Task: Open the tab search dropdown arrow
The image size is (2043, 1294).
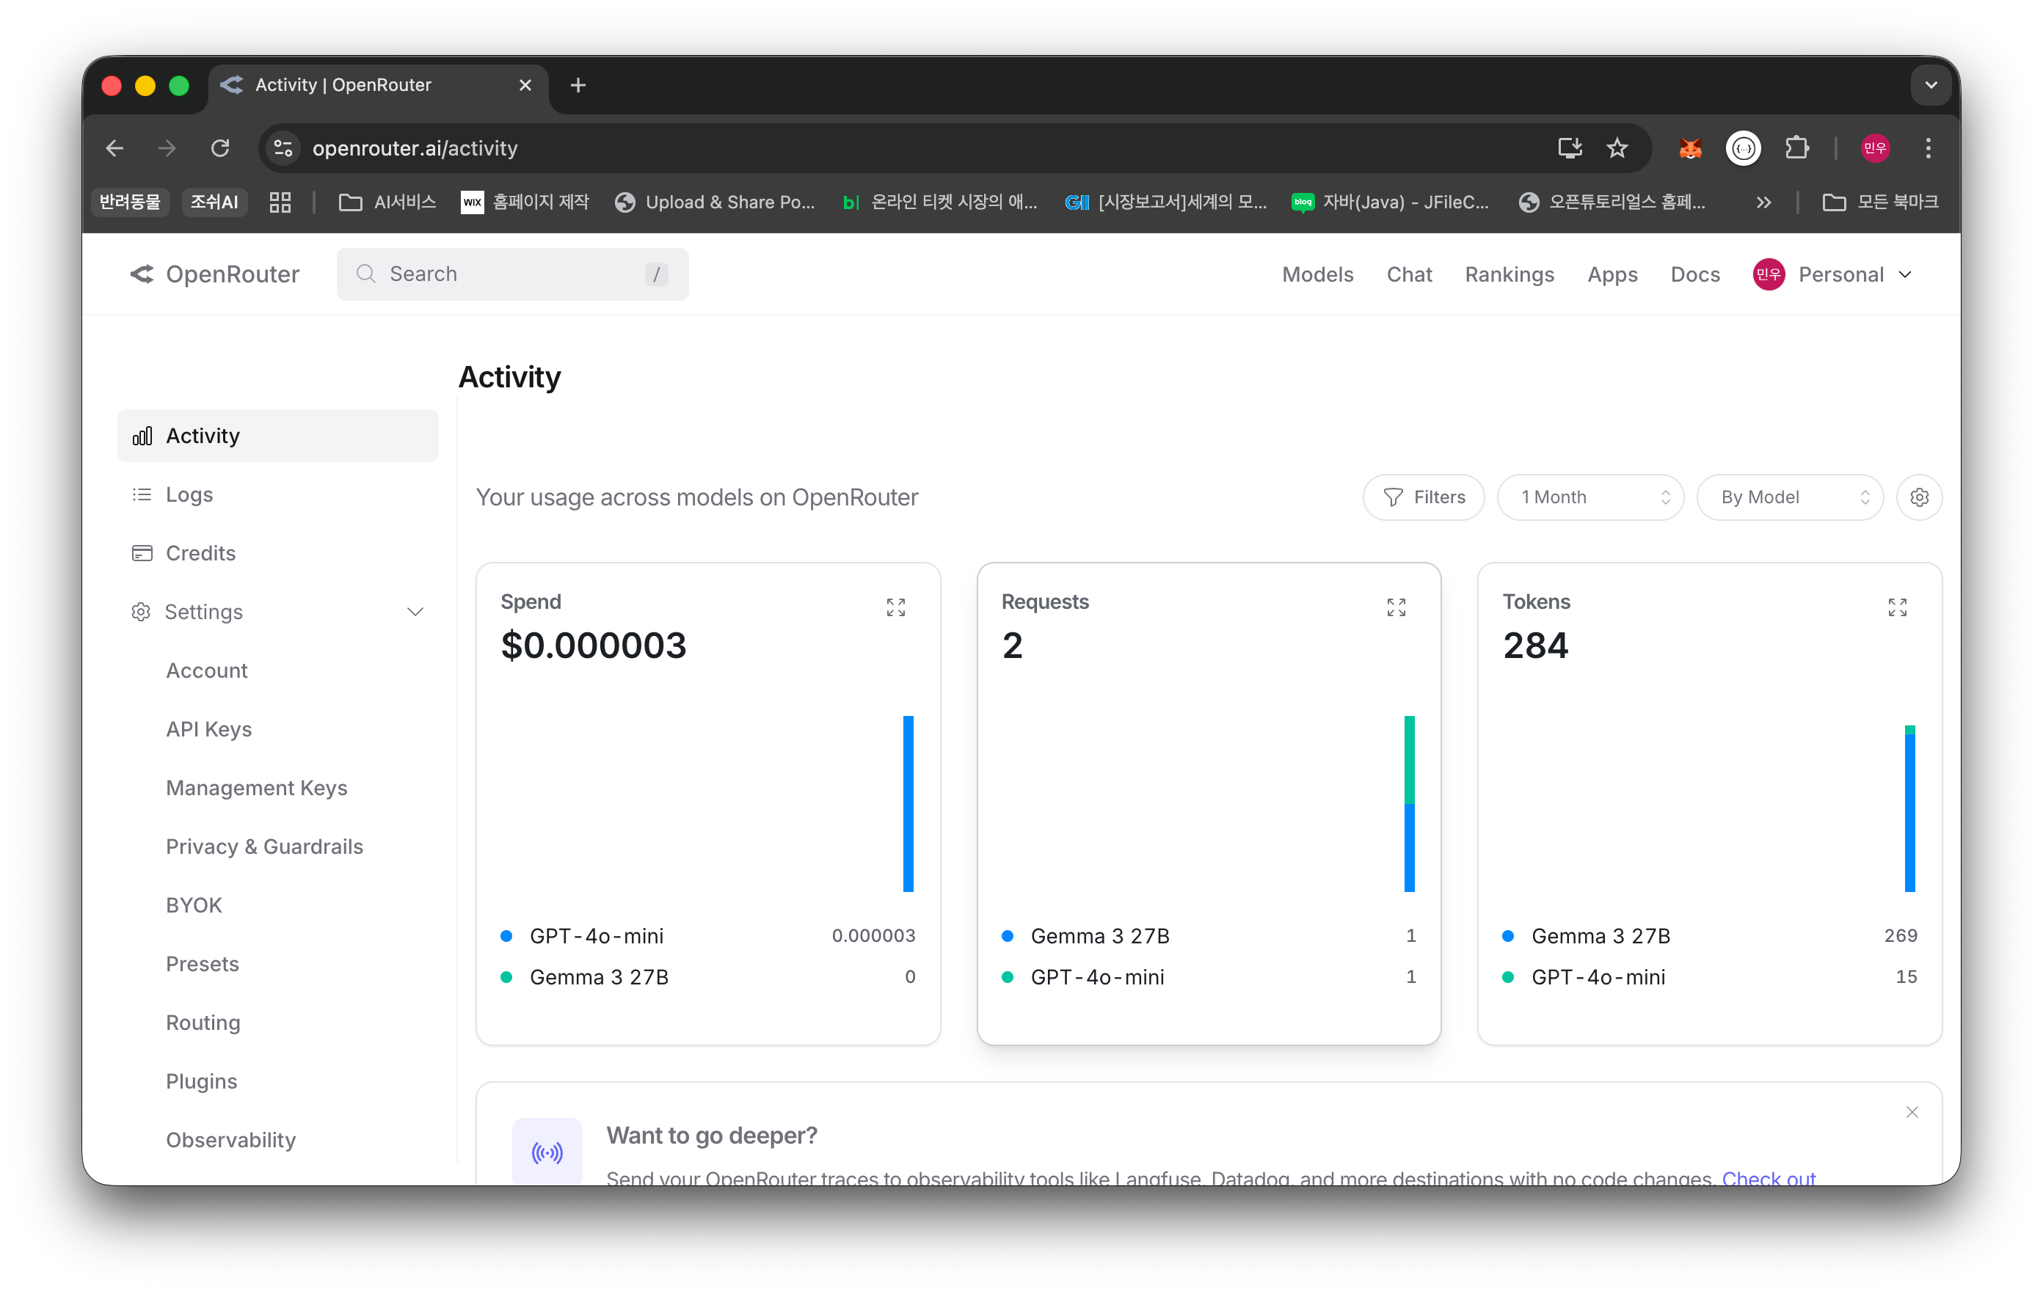Action: (x=1931, y=85)
